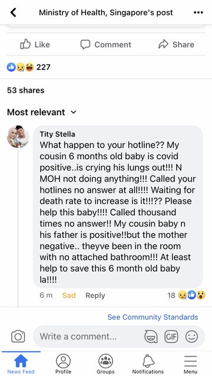View the 227 post reactions list

tap(29, 67)
